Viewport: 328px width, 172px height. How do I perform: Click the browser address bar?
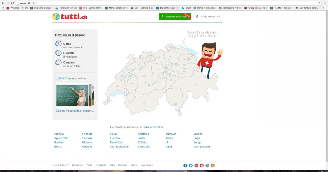(x=164, y=3)
